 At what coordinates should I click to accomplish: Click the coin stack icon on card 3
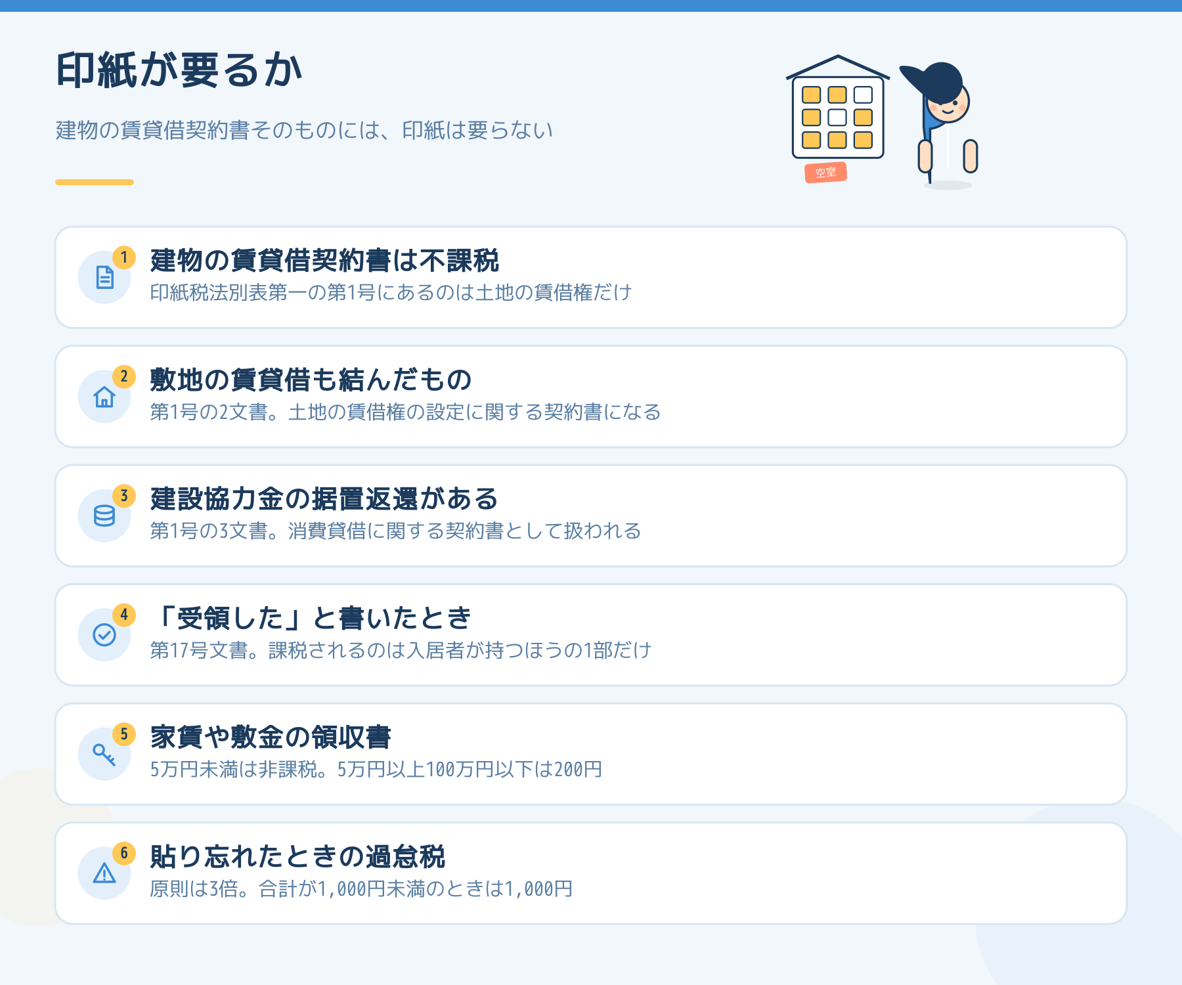[104, 515]
